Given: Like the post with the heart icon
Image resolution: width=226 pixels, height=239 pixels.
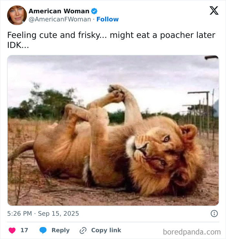Looking at the screenshot, I should pyautogui.click(x=12, y=230).
